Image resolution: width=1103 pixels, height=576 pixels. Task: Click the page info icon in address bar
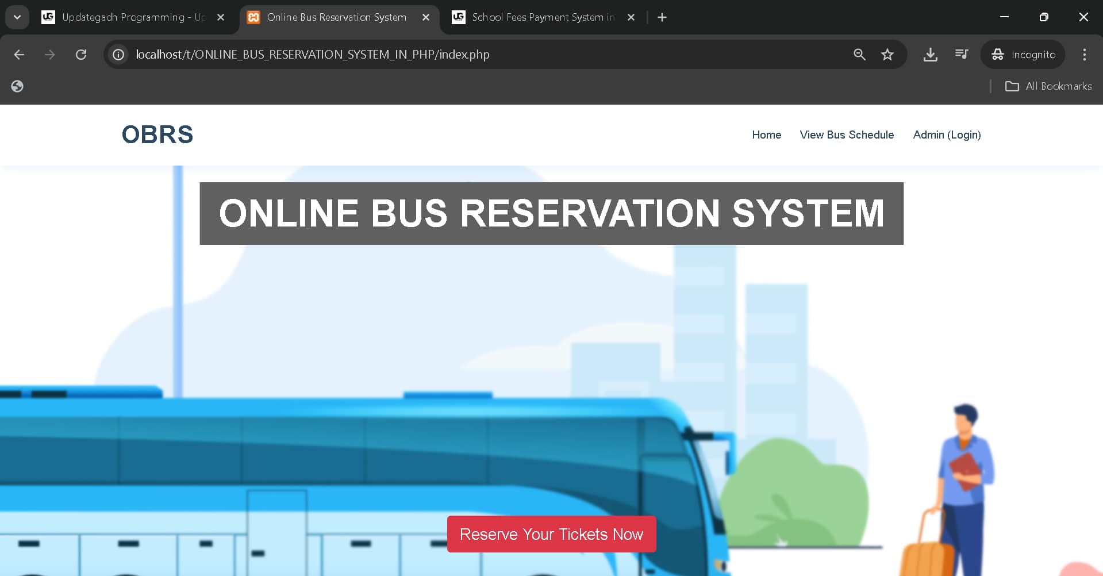click(x=118, y=54)
